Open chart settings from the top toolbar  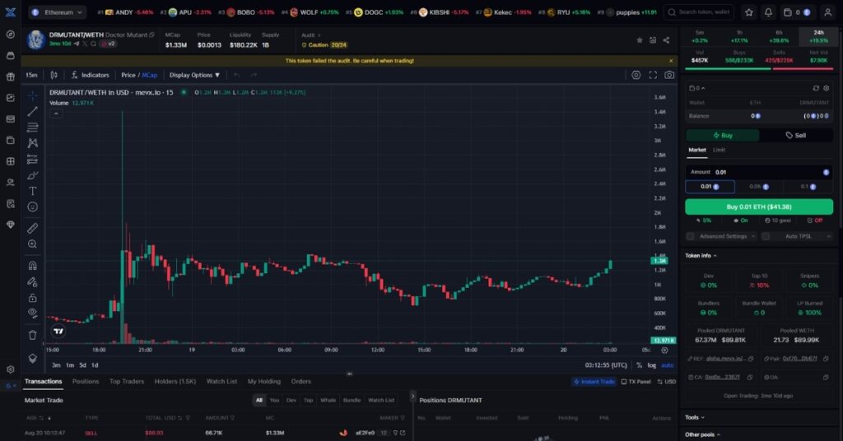tap(636, 75)
